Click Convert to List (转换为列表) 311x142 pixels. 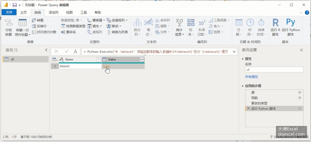click(x=118, y=32)
